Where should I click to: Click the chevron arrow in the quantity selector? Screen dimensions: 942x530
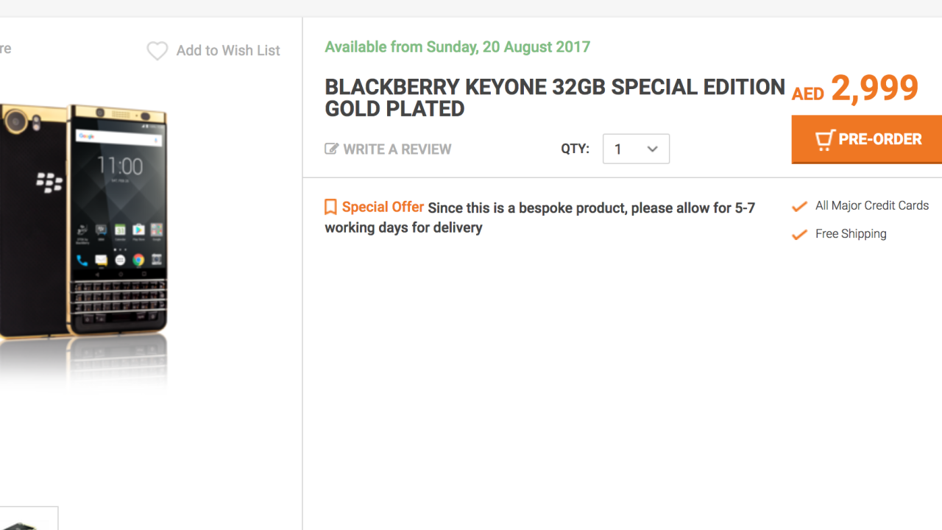tap(652, 149)
